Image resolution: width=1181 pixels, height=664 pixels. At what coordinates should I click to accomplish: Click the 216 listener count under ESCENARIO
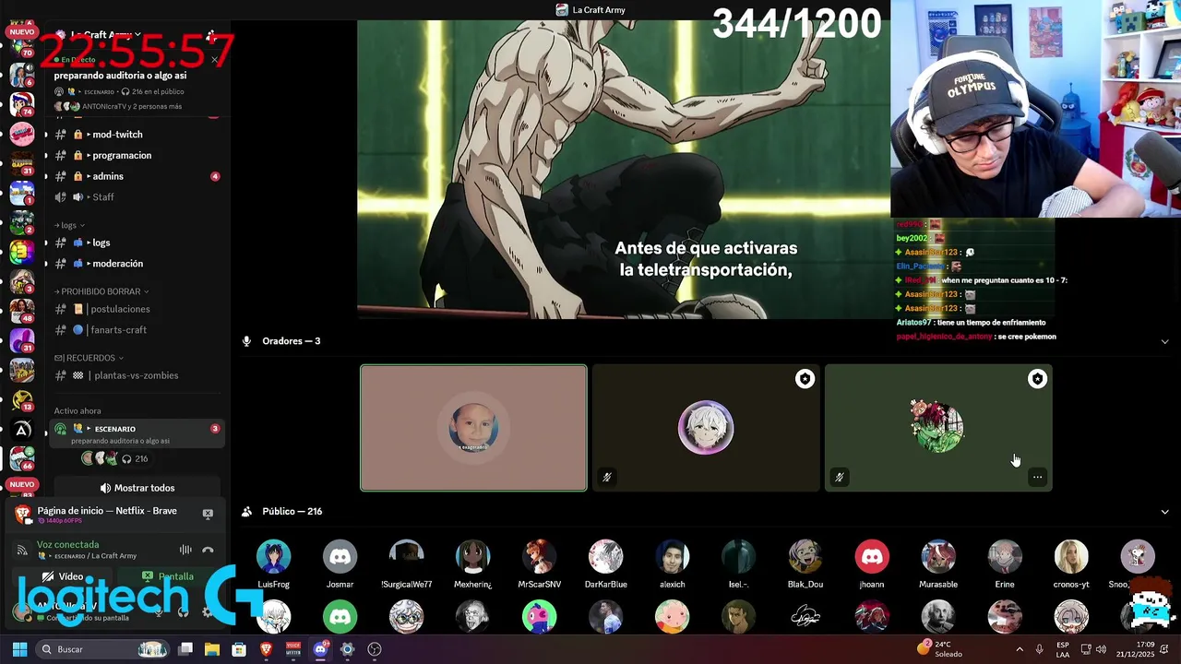pyautogui.click(x=135, y=458)
